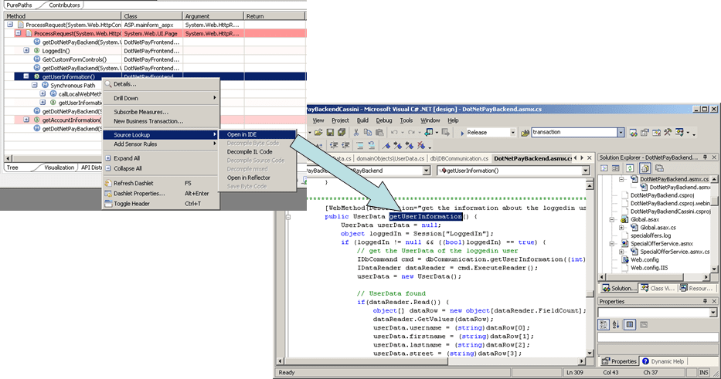
Task: Click the Undo arrow icon
Action: coord(395,132)
